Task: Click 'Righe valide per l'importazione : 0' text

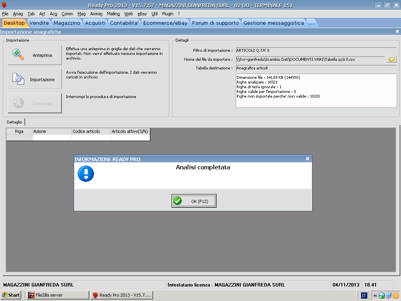Action: click(266, 92)
